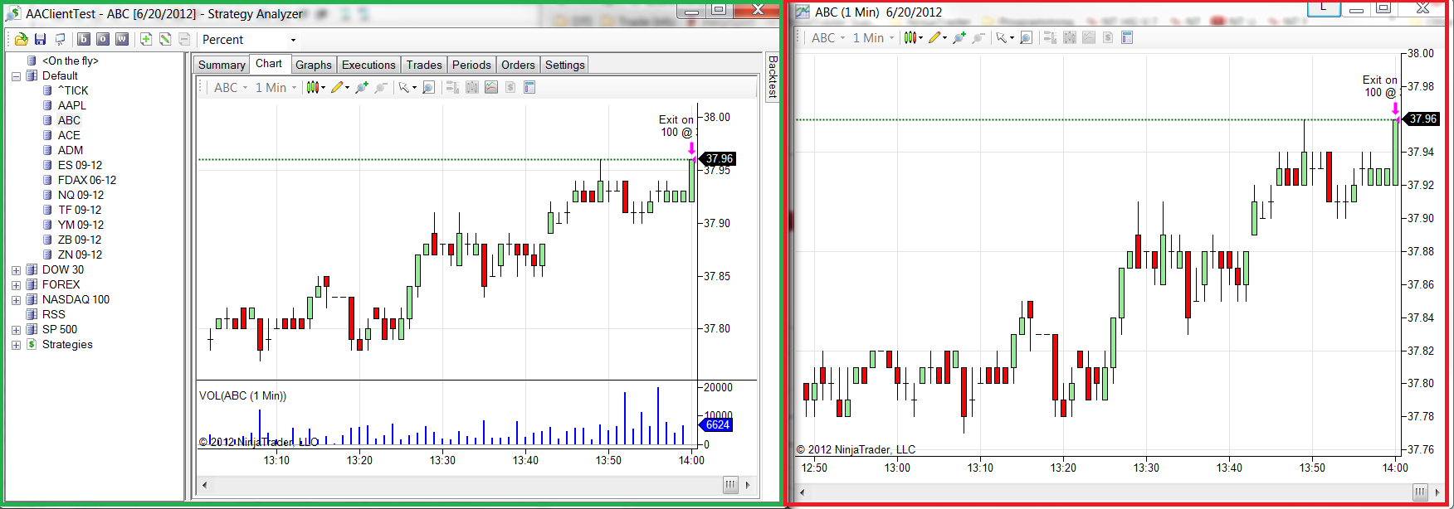
Task: Open chart style candlestick icon in Strategy Analyzer chart
Action: 313,87
